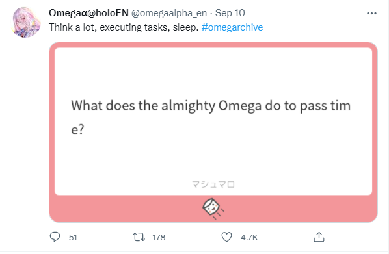The height and width of the screenshot is (254, 389).
Task: Click the Sep 10 tweet timestamp
Action: click(x=230, y=13)
